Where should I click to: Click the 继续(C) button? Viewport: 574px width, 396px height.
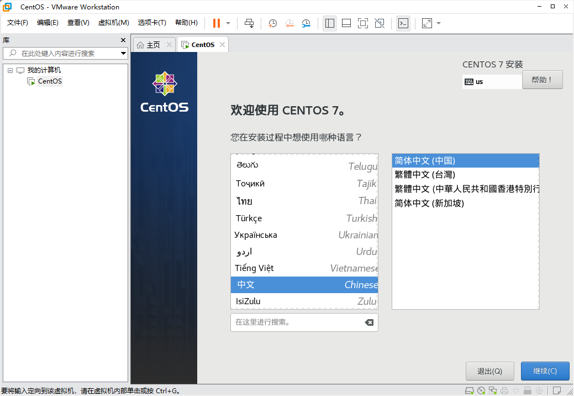545,371
